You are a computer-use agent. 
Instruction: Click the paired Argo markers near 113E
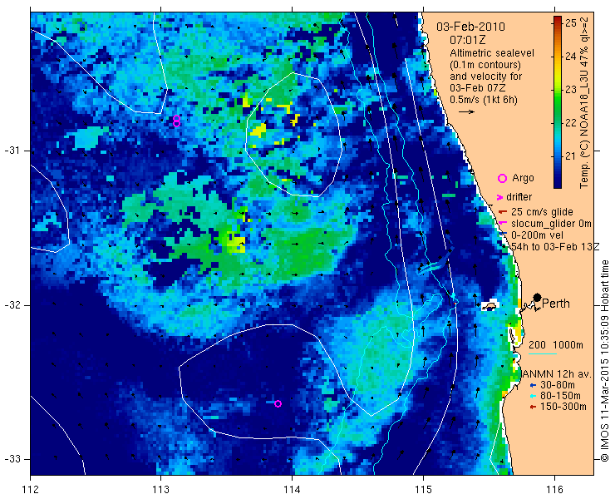pos(176,121)
